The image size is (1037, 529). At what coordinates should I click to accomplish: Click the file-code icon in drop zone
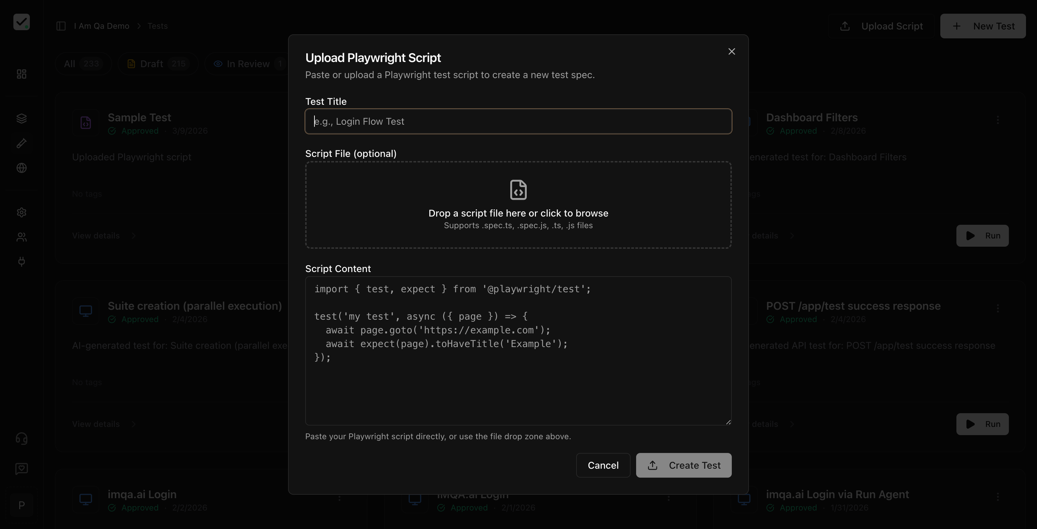click(x=518, y=190)
